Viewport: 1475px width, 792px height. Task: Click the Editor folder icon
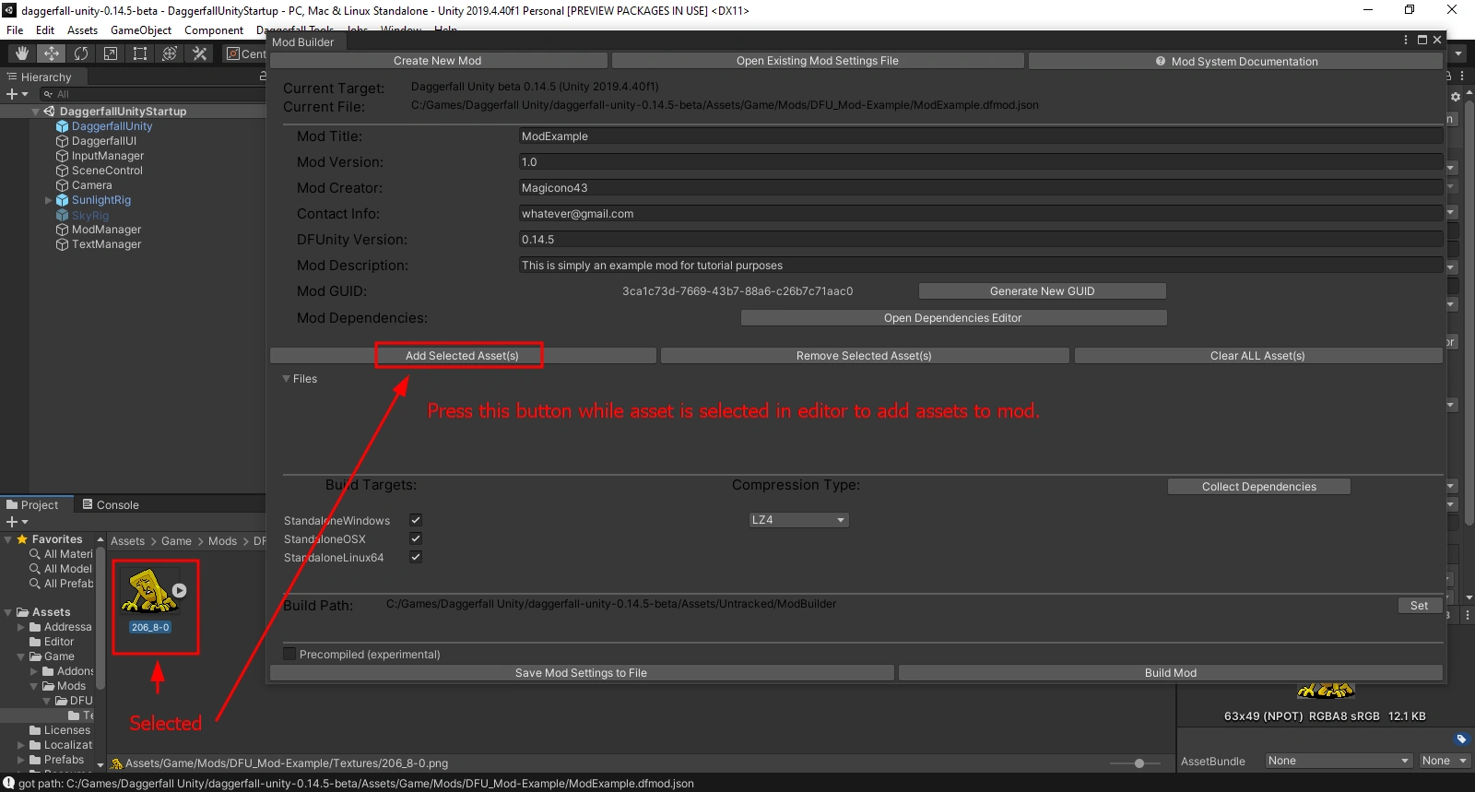point(35,642)
